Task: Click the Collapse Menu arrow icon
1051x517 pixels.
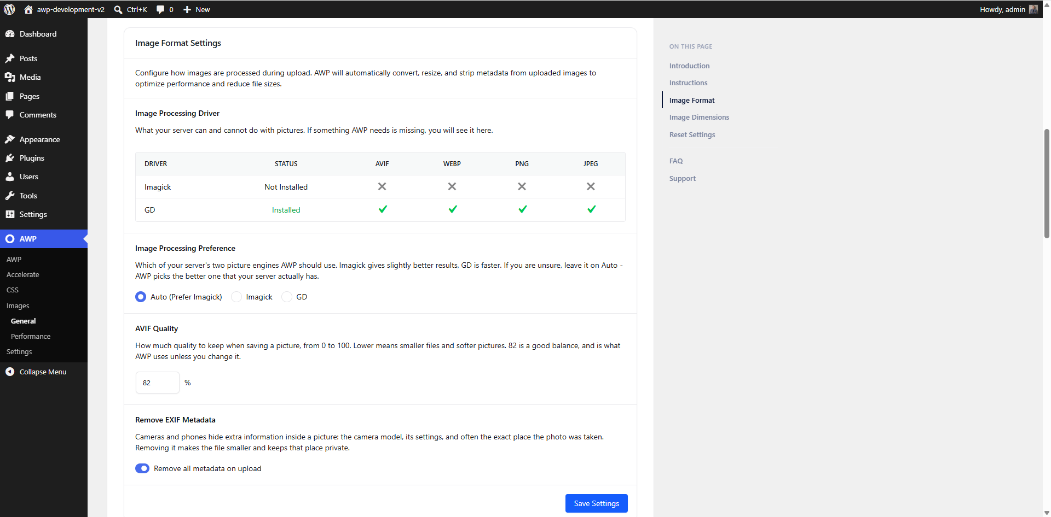Action: coord(10,372)
